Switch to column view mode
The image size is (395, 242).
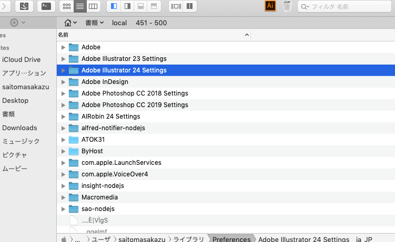pos(93,6)
